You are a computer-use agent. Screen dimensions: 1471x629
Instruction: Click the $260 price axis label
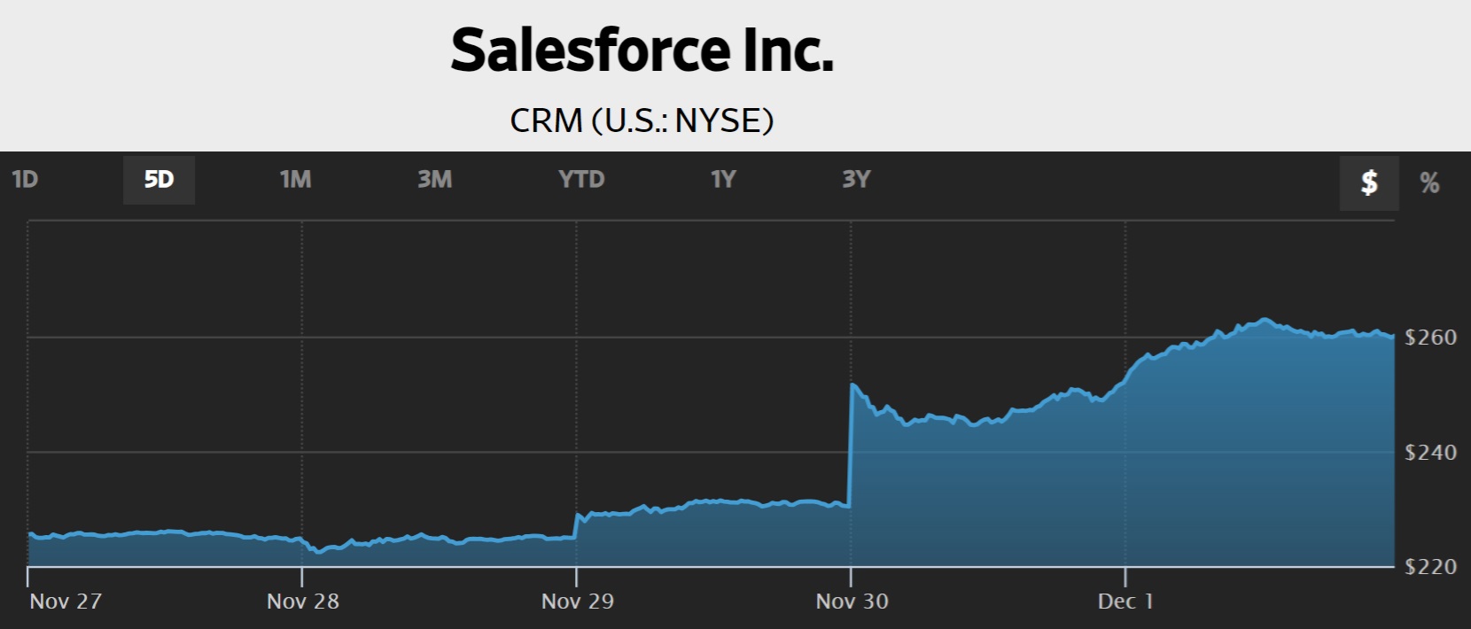coord(1430,338)
